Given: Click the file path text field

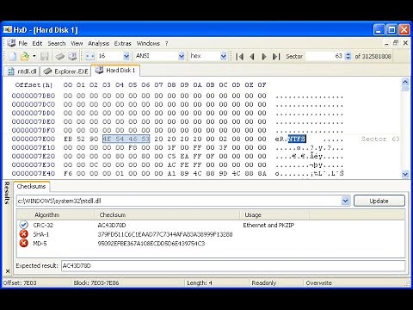Looking at the screenshot, I should click(x=179, y=201).
